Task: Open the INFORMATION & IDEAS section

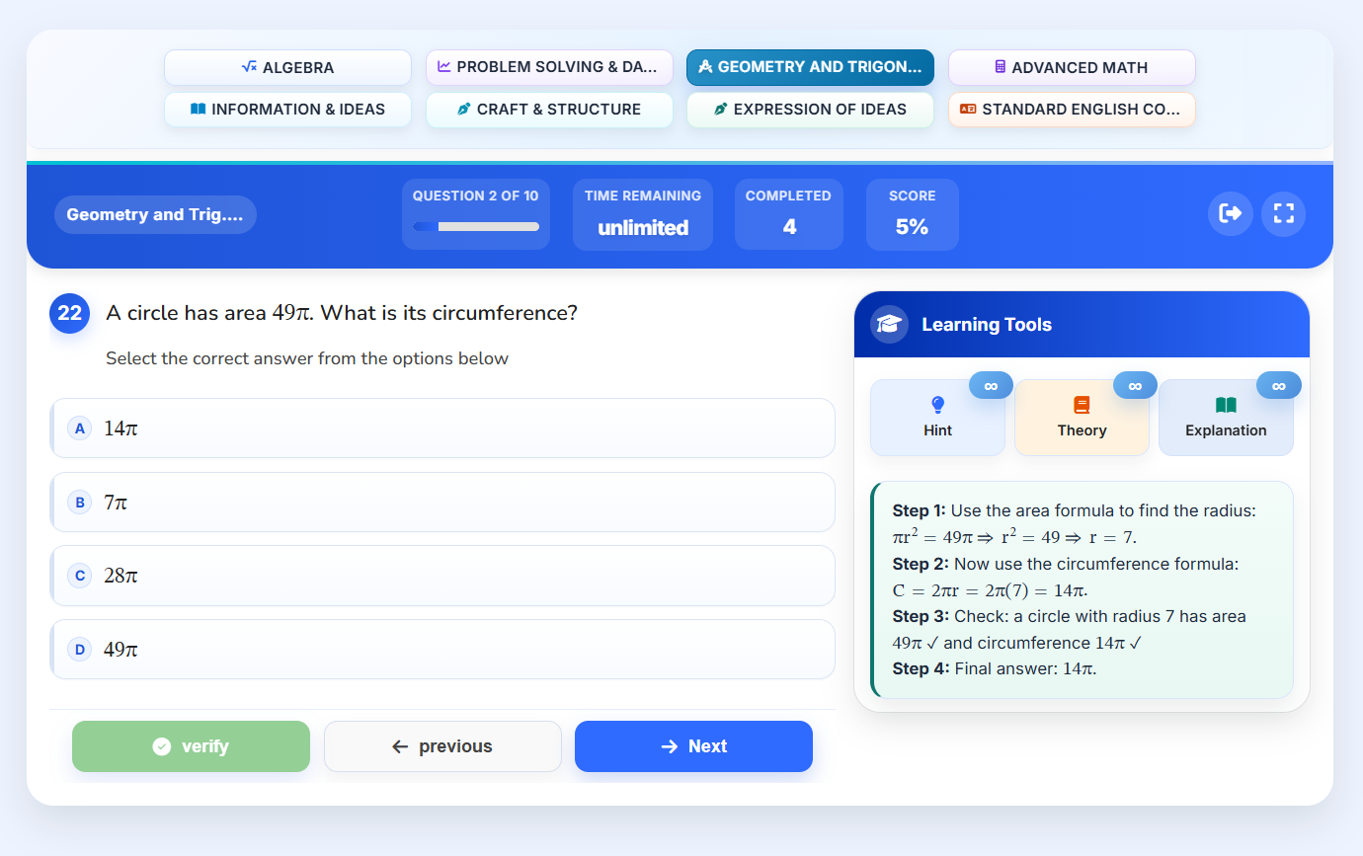Action: click(287, 109)
